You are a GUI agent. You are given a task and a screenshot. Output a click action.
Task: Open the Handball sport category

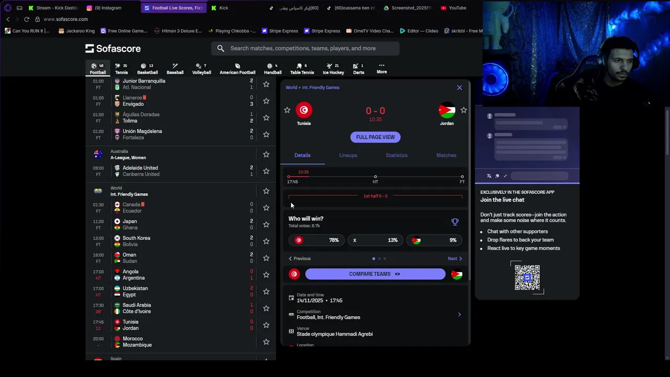[272, 69]
